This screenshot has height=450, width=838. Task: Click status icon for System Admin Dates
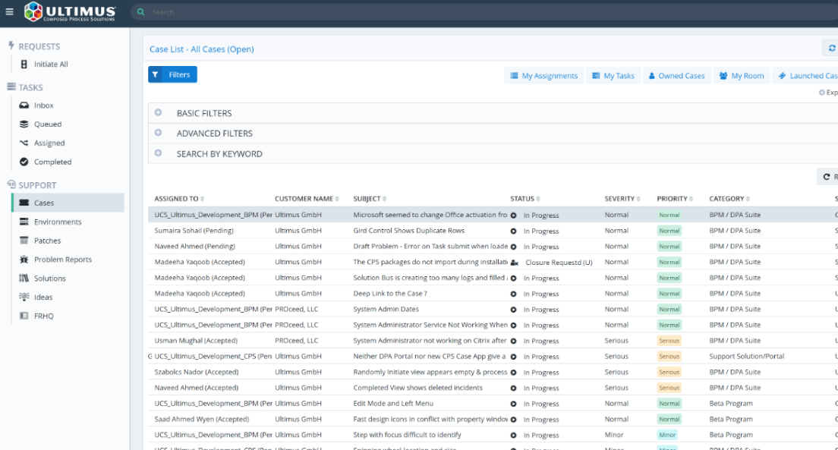pos(514,310)
